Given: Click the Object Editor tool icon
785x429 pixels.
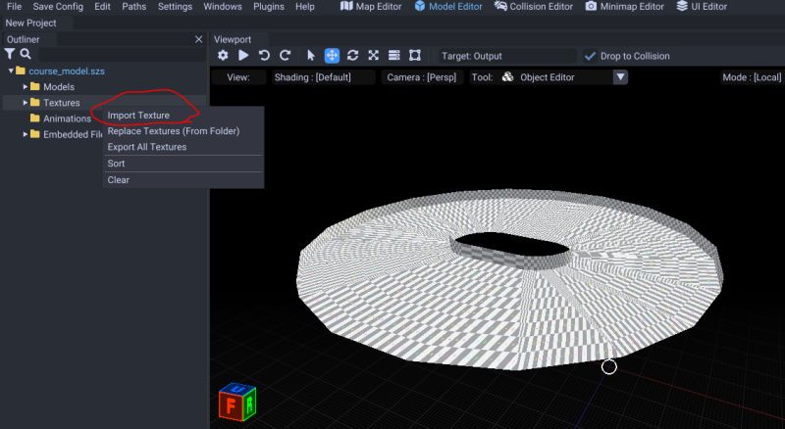Looking at the screenshot, I should 507,77.
